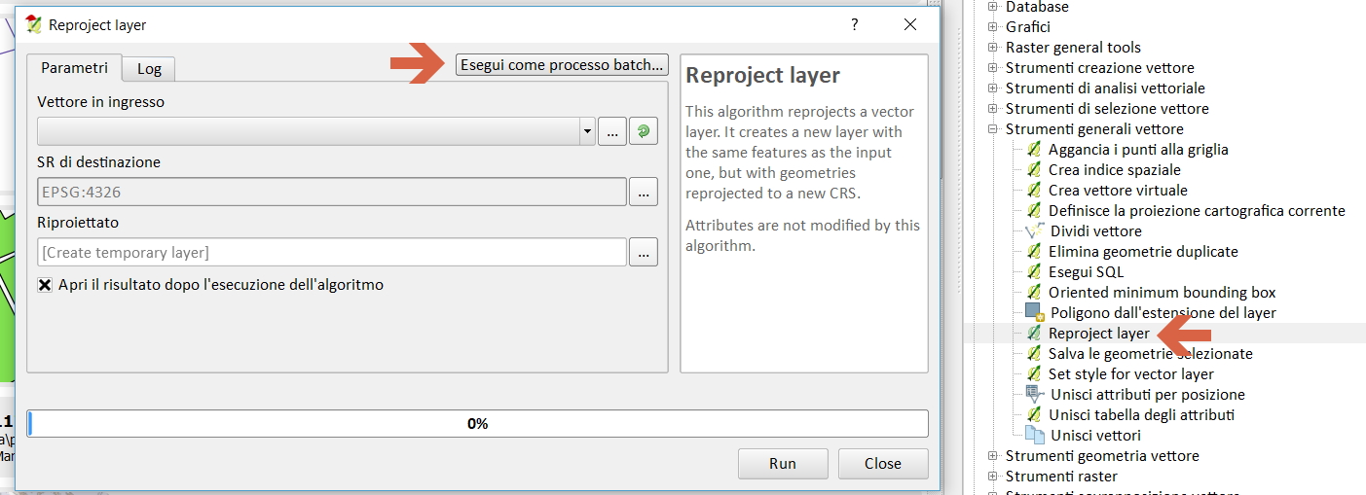Click the Riproiettato output field

[331, 253]
